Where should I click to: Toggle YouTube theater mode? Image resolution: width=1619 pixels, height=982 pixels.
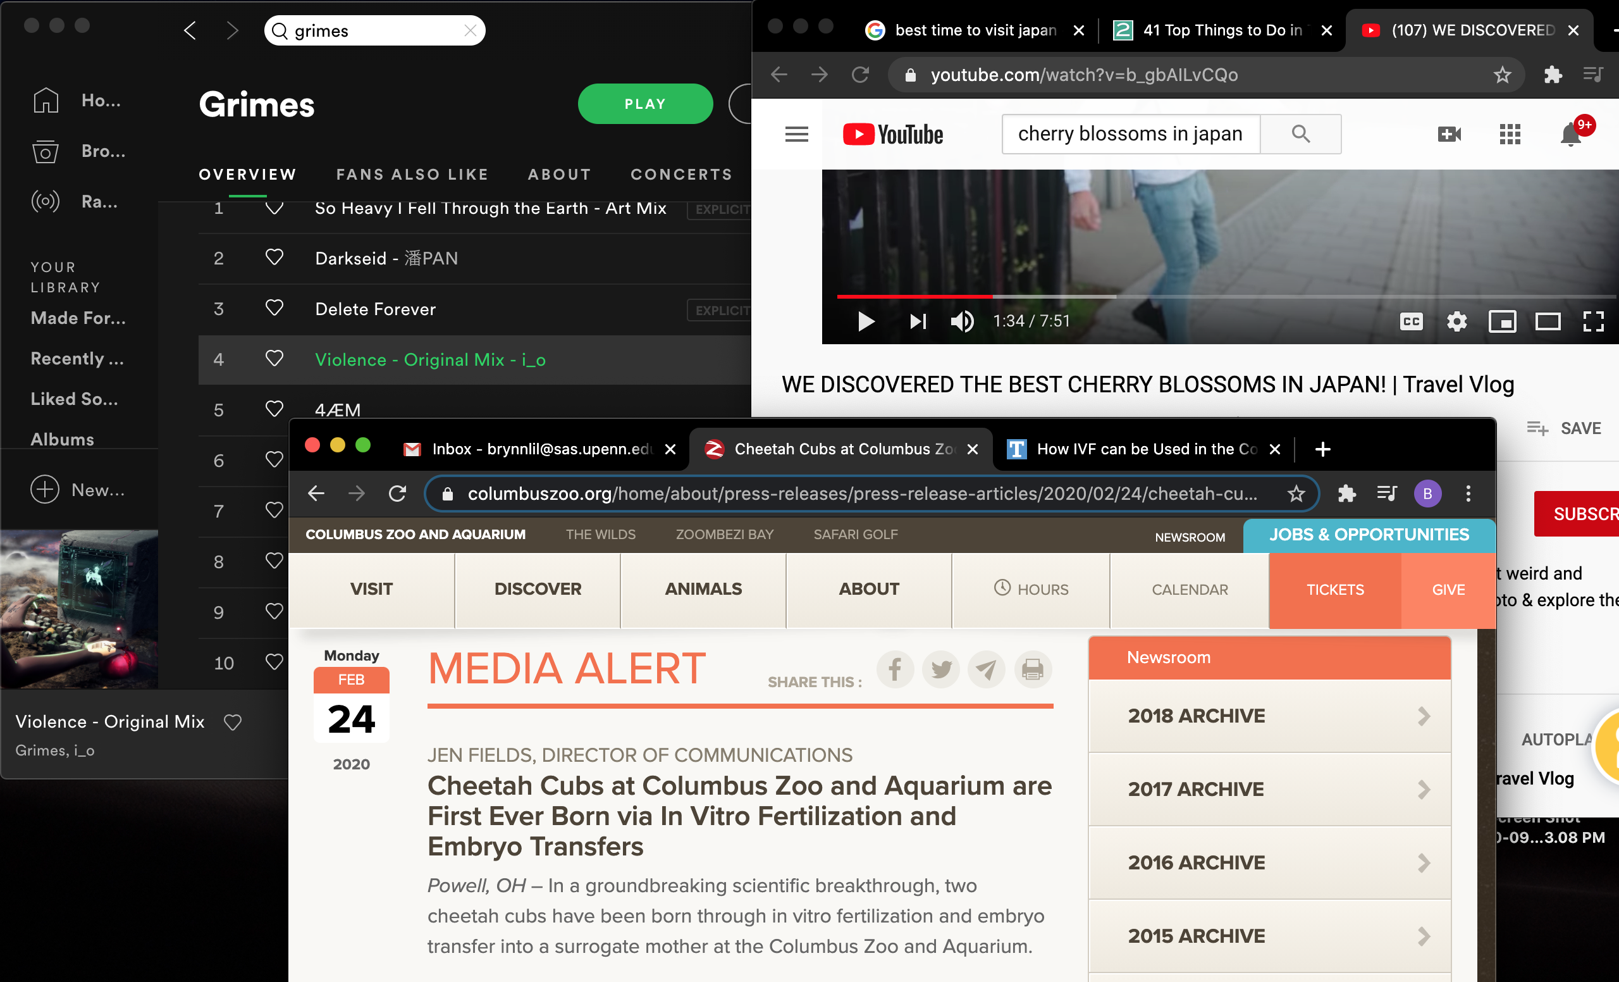[1548, 321]
